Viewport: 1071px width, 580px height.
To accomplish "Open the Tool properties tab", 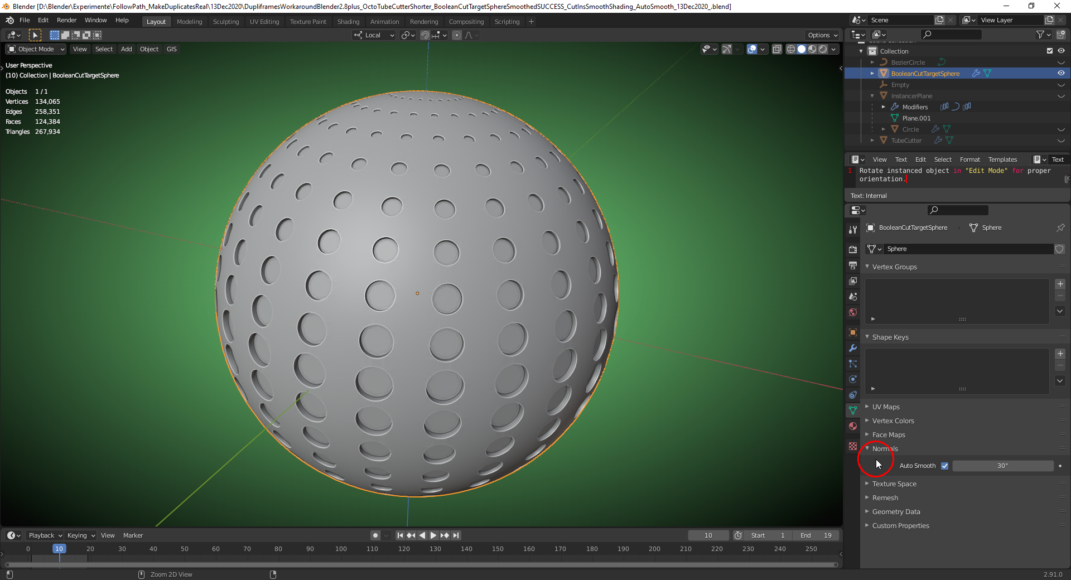I will point(853,229).
